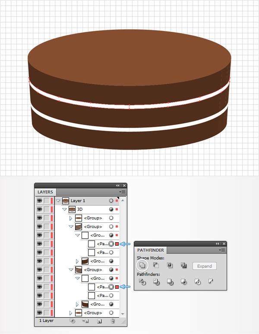The image size is (259, 334).
Task: Click the Create New Layer icon
Action: tap(99, 321)
